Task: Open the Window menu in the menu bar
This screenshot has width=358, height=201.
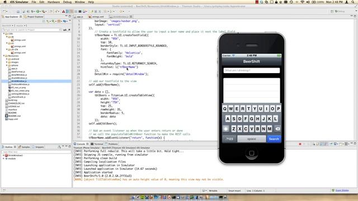Action: [x=79, y=2]
